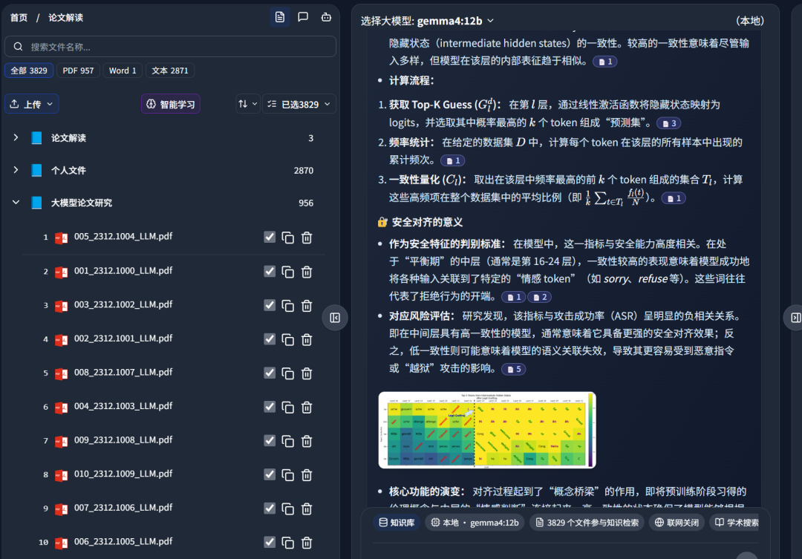Click the file name search field
Screen dimensions: 802x559
170,47
